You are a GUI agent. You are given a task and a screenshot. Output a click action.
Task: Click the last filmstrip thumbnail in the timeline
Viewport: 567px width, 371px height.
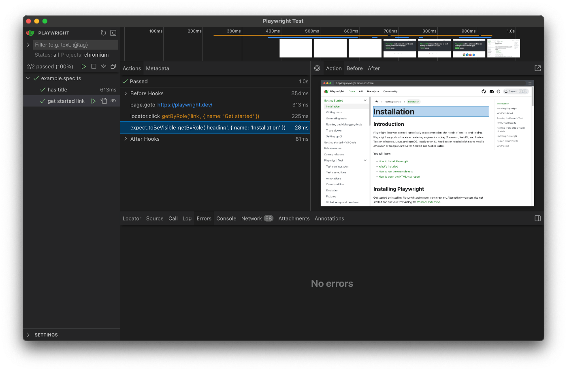tap(503, 49)
